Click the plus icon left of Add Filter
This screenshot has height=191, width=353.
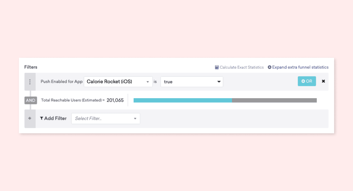(x=30, y=118)
